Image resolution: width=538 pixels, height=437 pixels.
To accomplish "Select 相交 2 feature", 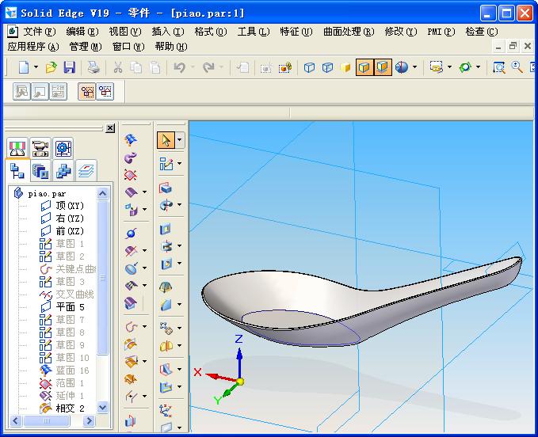I will (x=70, y=408).
